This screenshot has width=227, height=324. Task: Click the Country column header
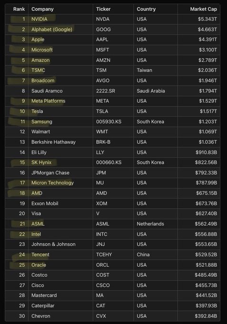tap(146, 9)
